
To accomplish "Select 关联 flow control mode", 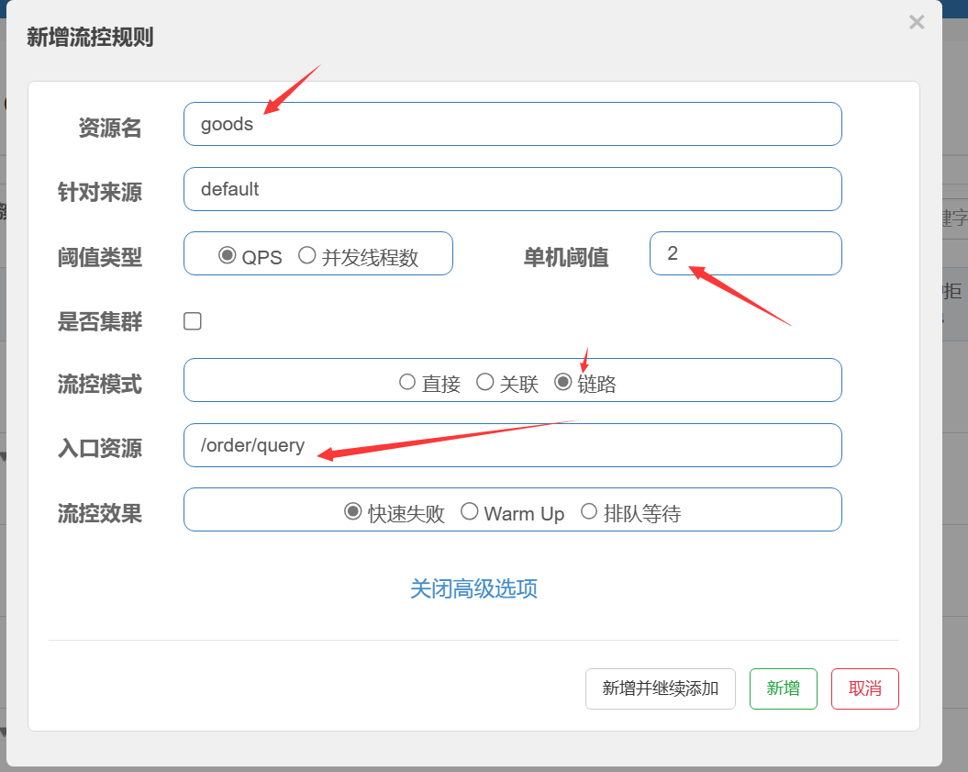I will coord(485,382).
